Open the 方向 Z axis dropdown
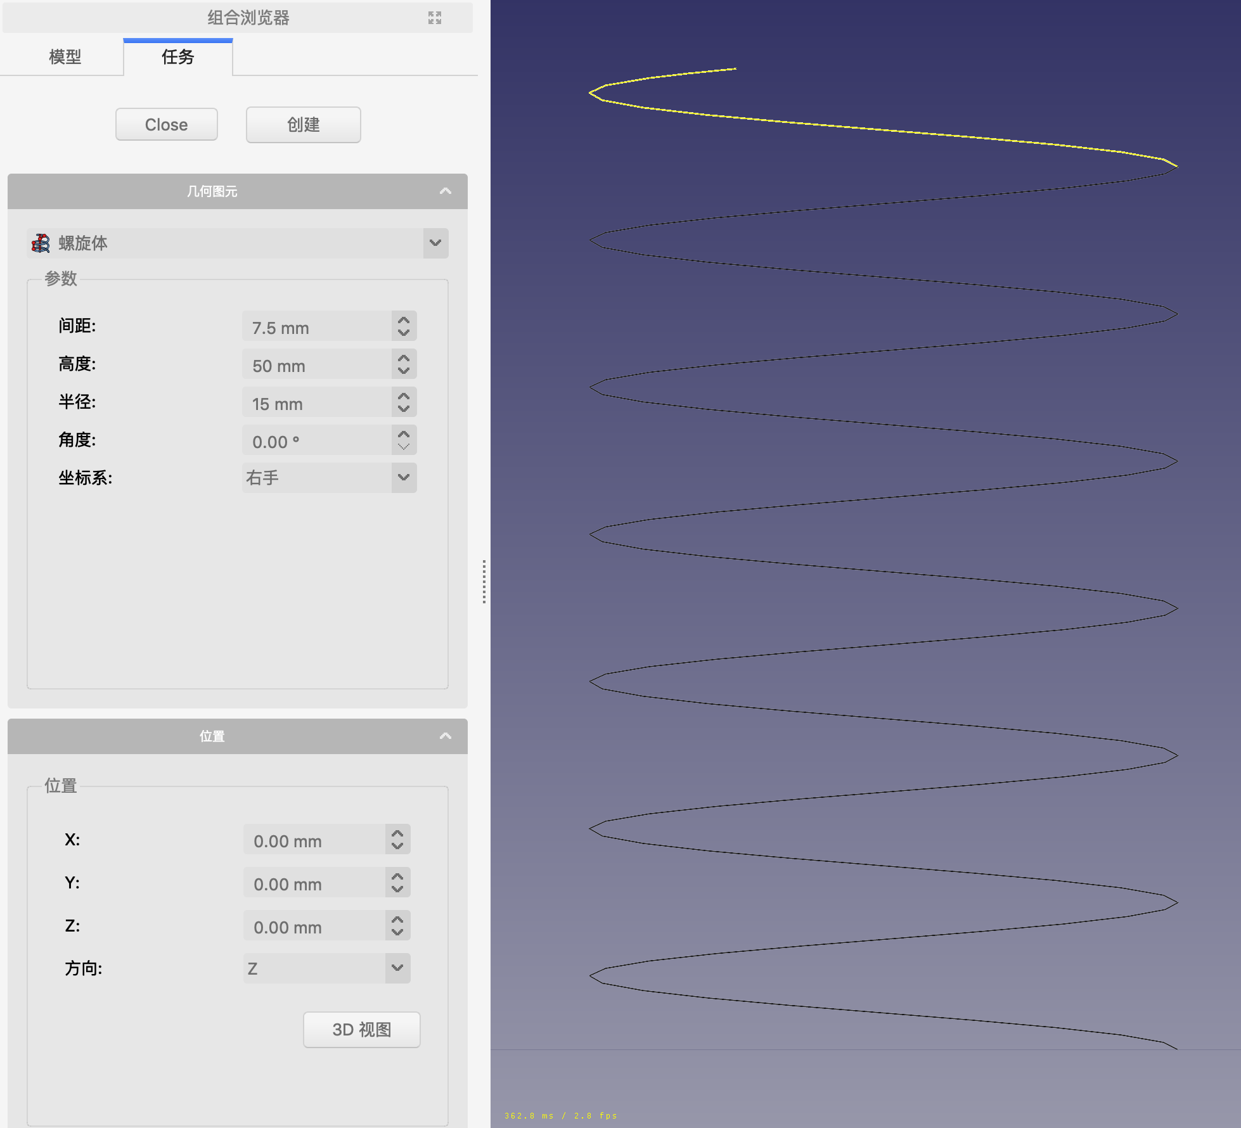Image resolution: width=1241 pixels, height=1128 pixels. [x=397, y=968]
